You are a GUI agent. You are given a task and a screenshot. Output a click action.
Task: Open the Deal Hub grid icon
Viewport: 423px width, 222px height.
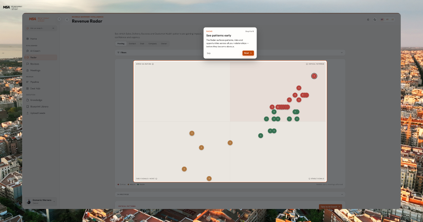27,88
